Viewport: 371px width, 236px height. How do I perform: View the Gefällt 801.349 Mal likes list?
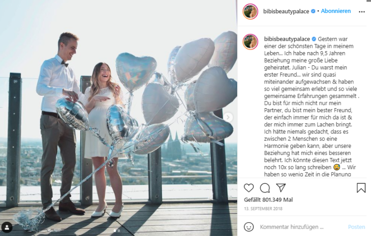(x=268, y=200)
